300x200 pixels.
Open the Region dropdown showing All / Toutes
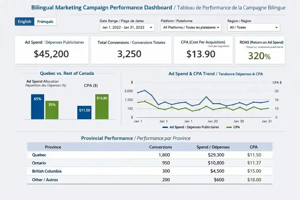point(253,27)
